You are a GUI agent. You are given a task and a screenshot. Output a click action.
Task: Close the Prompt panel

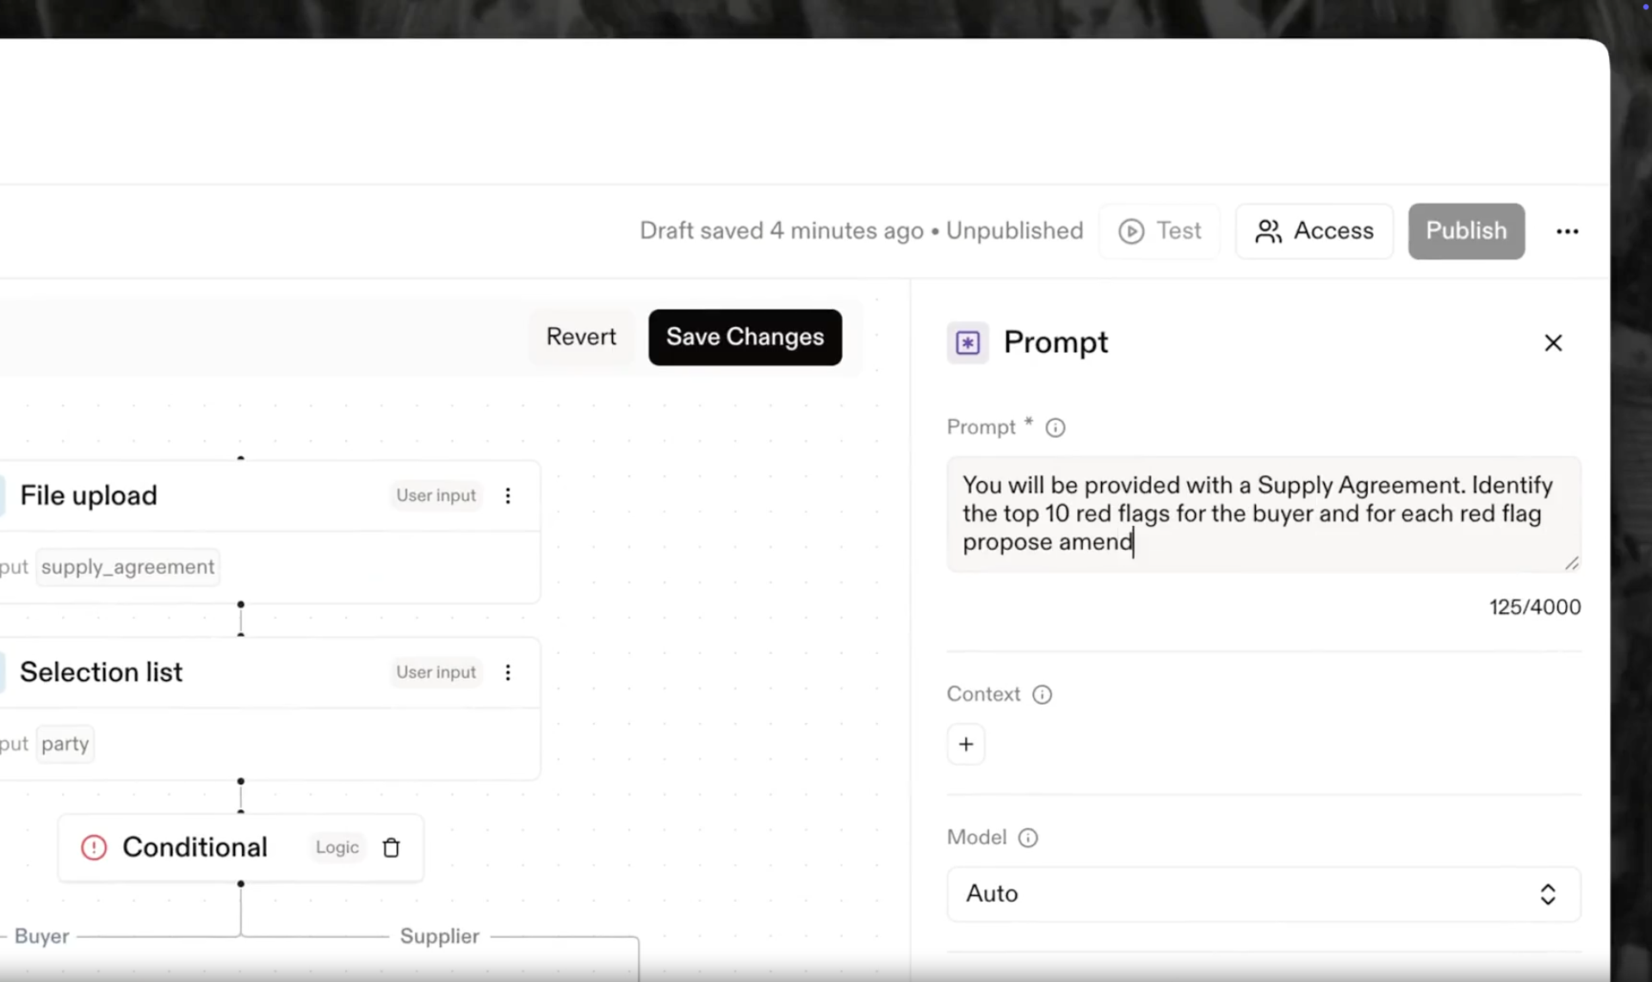click(x=1552, y=343)
